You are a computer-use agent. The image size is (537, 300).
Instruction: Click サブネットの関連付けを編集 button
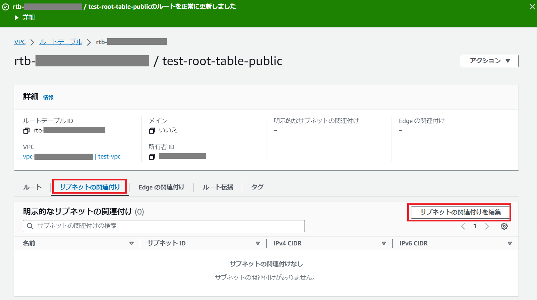click(x=460, y=212)
